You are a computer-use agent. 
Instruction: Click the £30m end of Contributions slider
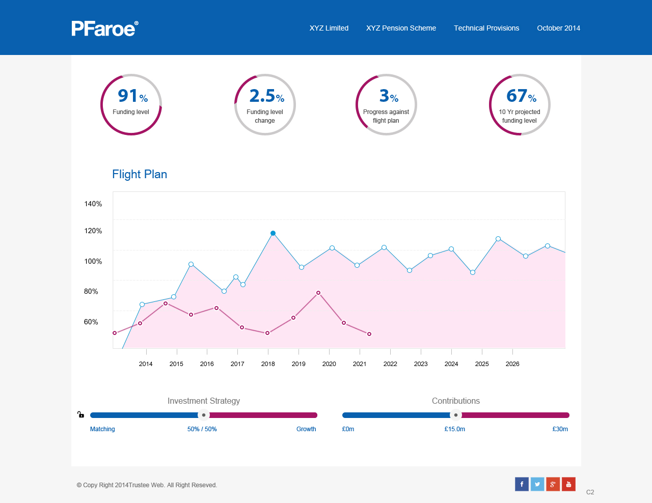pyautogui.click(x=560, y=429)
